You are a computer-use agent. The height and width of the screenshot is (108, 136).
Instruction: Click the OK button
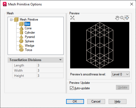pyautogui.click(x=75, y=101)
